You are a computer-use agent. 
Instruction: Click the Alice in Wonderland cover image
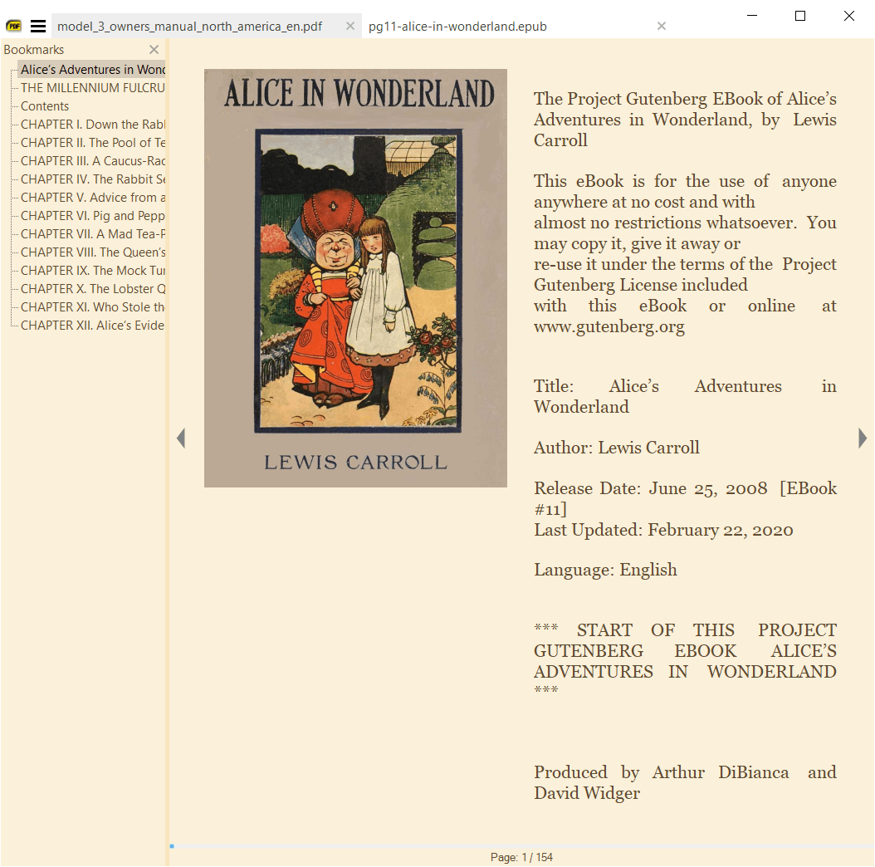tap(355, 277)
